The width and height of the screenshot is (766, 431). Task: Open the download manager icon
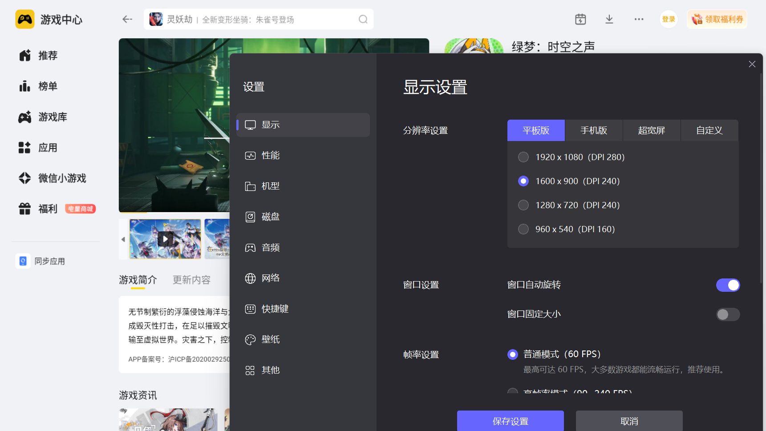609,19
